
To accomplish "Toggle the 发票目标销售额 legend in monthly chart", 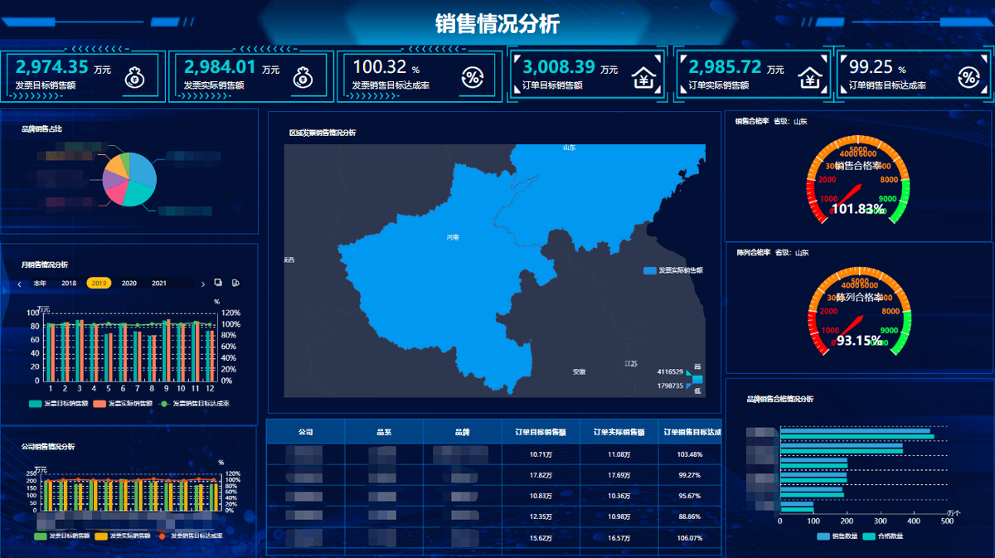I will tap(57, 404).
